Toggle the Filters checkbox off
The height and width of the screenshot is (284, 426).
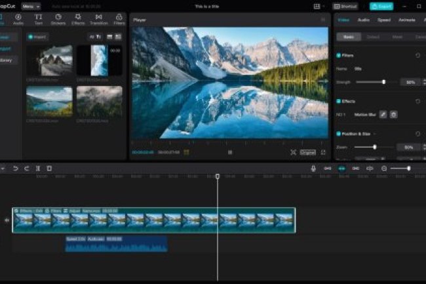(339, 56)
